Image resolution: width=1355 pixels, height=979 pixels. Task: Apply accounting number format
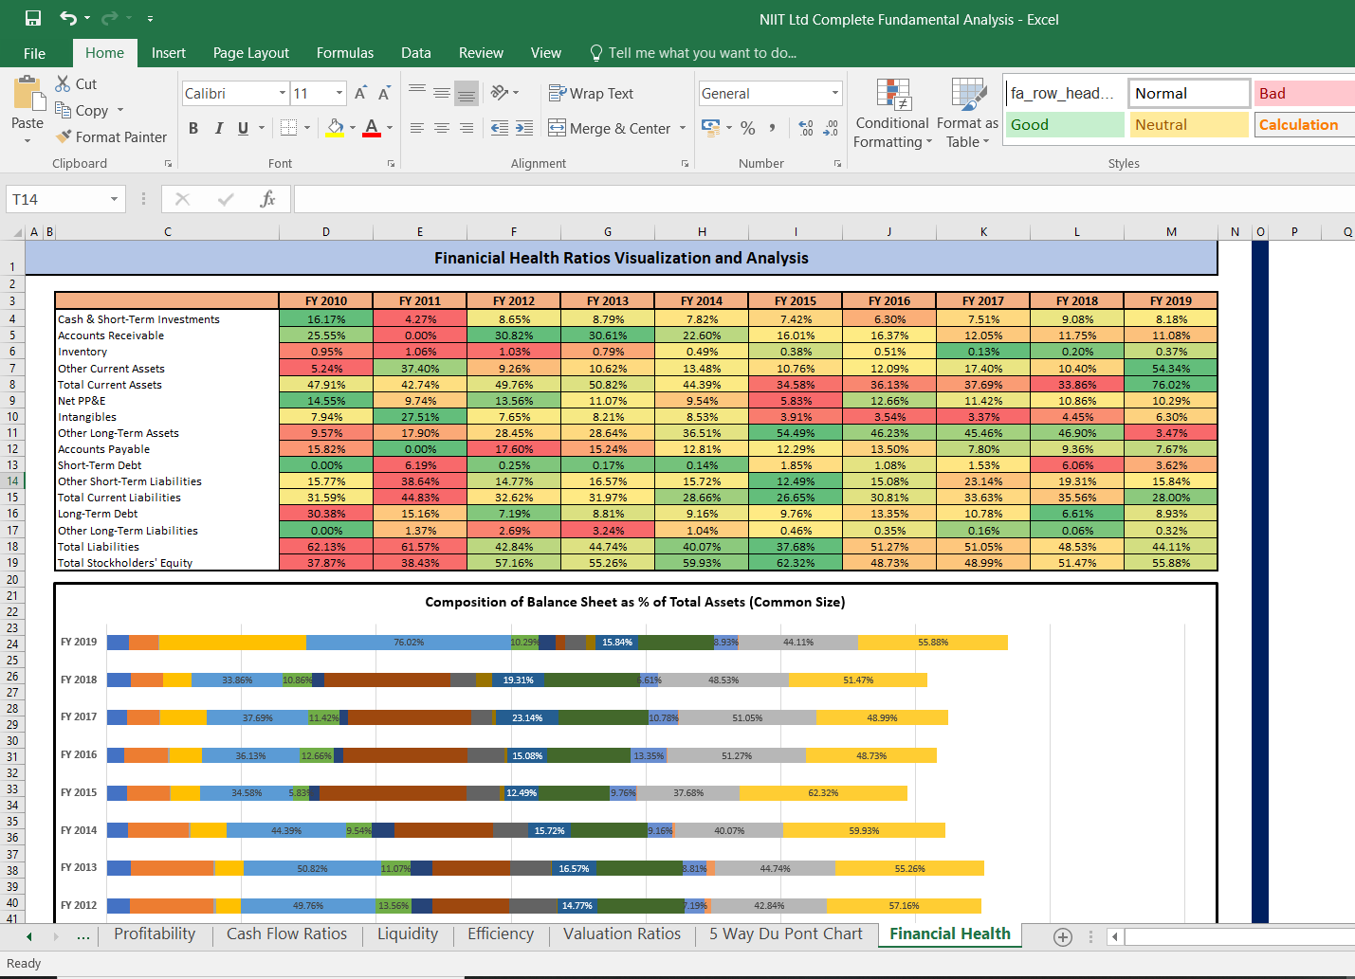coord(710,127)
